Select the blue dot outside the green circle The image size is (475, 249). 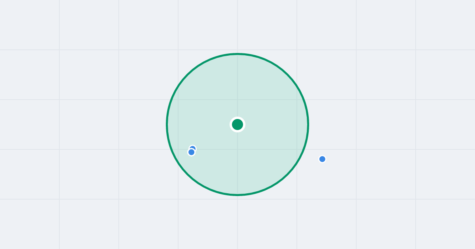[322, 159]
